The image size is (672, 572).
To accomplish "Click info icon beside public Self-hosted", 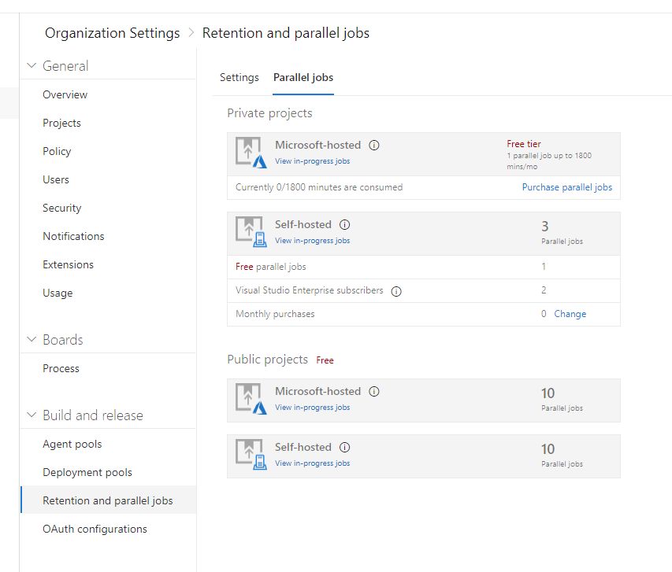I will (x=344, y=448).
